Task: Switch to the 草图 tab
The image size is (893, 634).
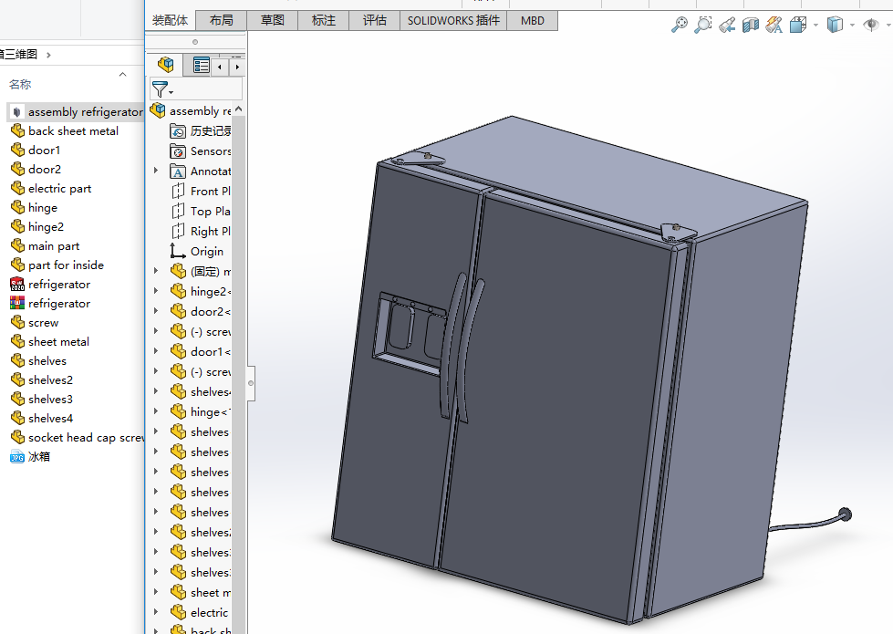Action: click(x=272, y=20)
